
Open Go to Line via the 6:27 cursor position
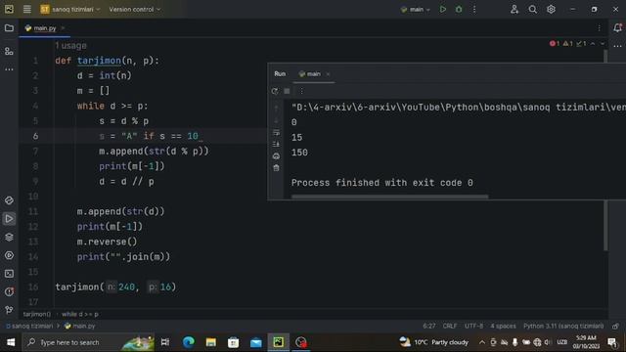(429, 326)
